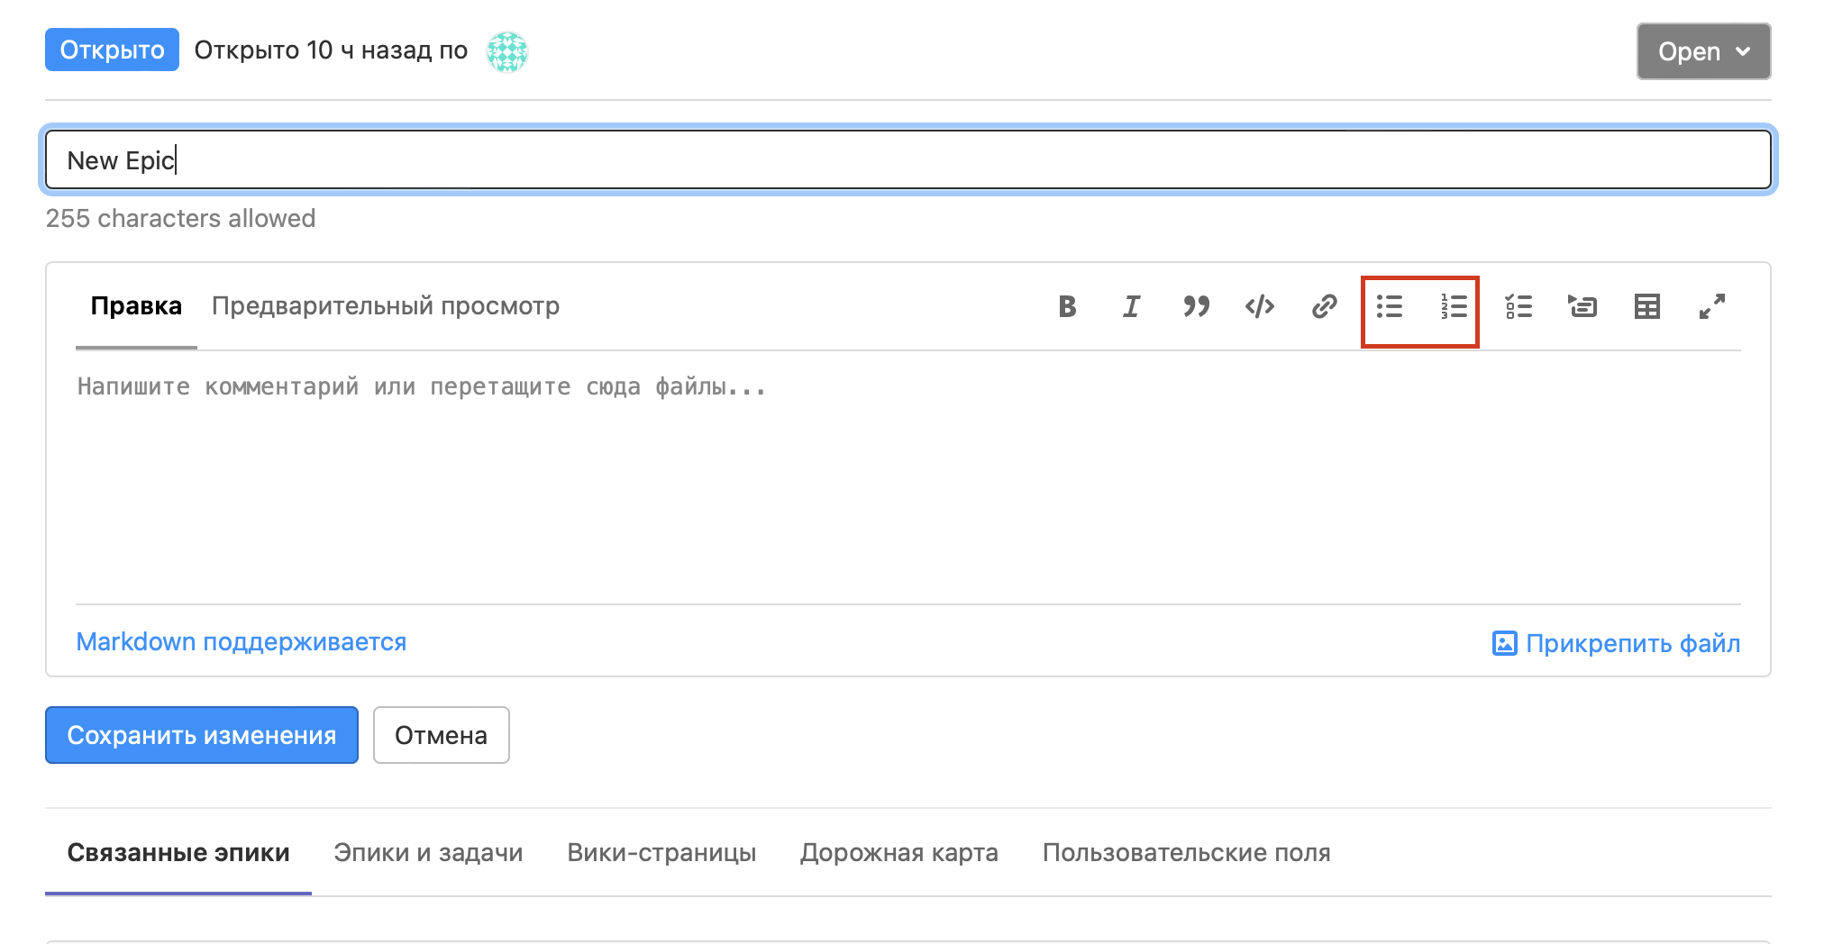Open Markdown поддерживается help link
The height and width of the screenshot is (944, 1824).
242,641
